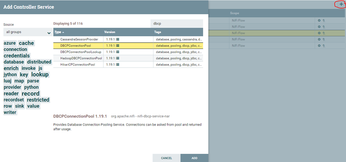This screenshot has width=346, height=162.
Task: Configure gear icon in highlighted NiFi Flow row
Action: click(x=319, y=33)
